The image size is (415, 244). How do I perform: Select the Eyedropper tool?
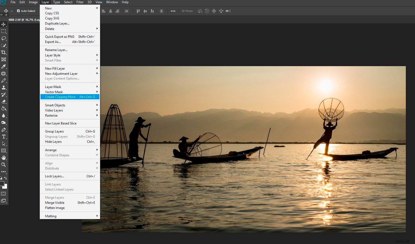[x=4, y=66]
